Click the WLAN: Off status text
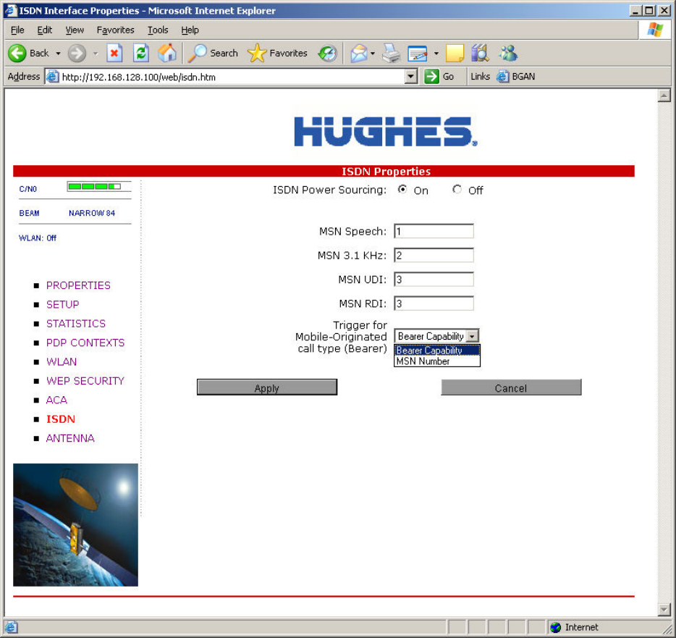Screen dimensions: 676x638 (x=38, y=238)
